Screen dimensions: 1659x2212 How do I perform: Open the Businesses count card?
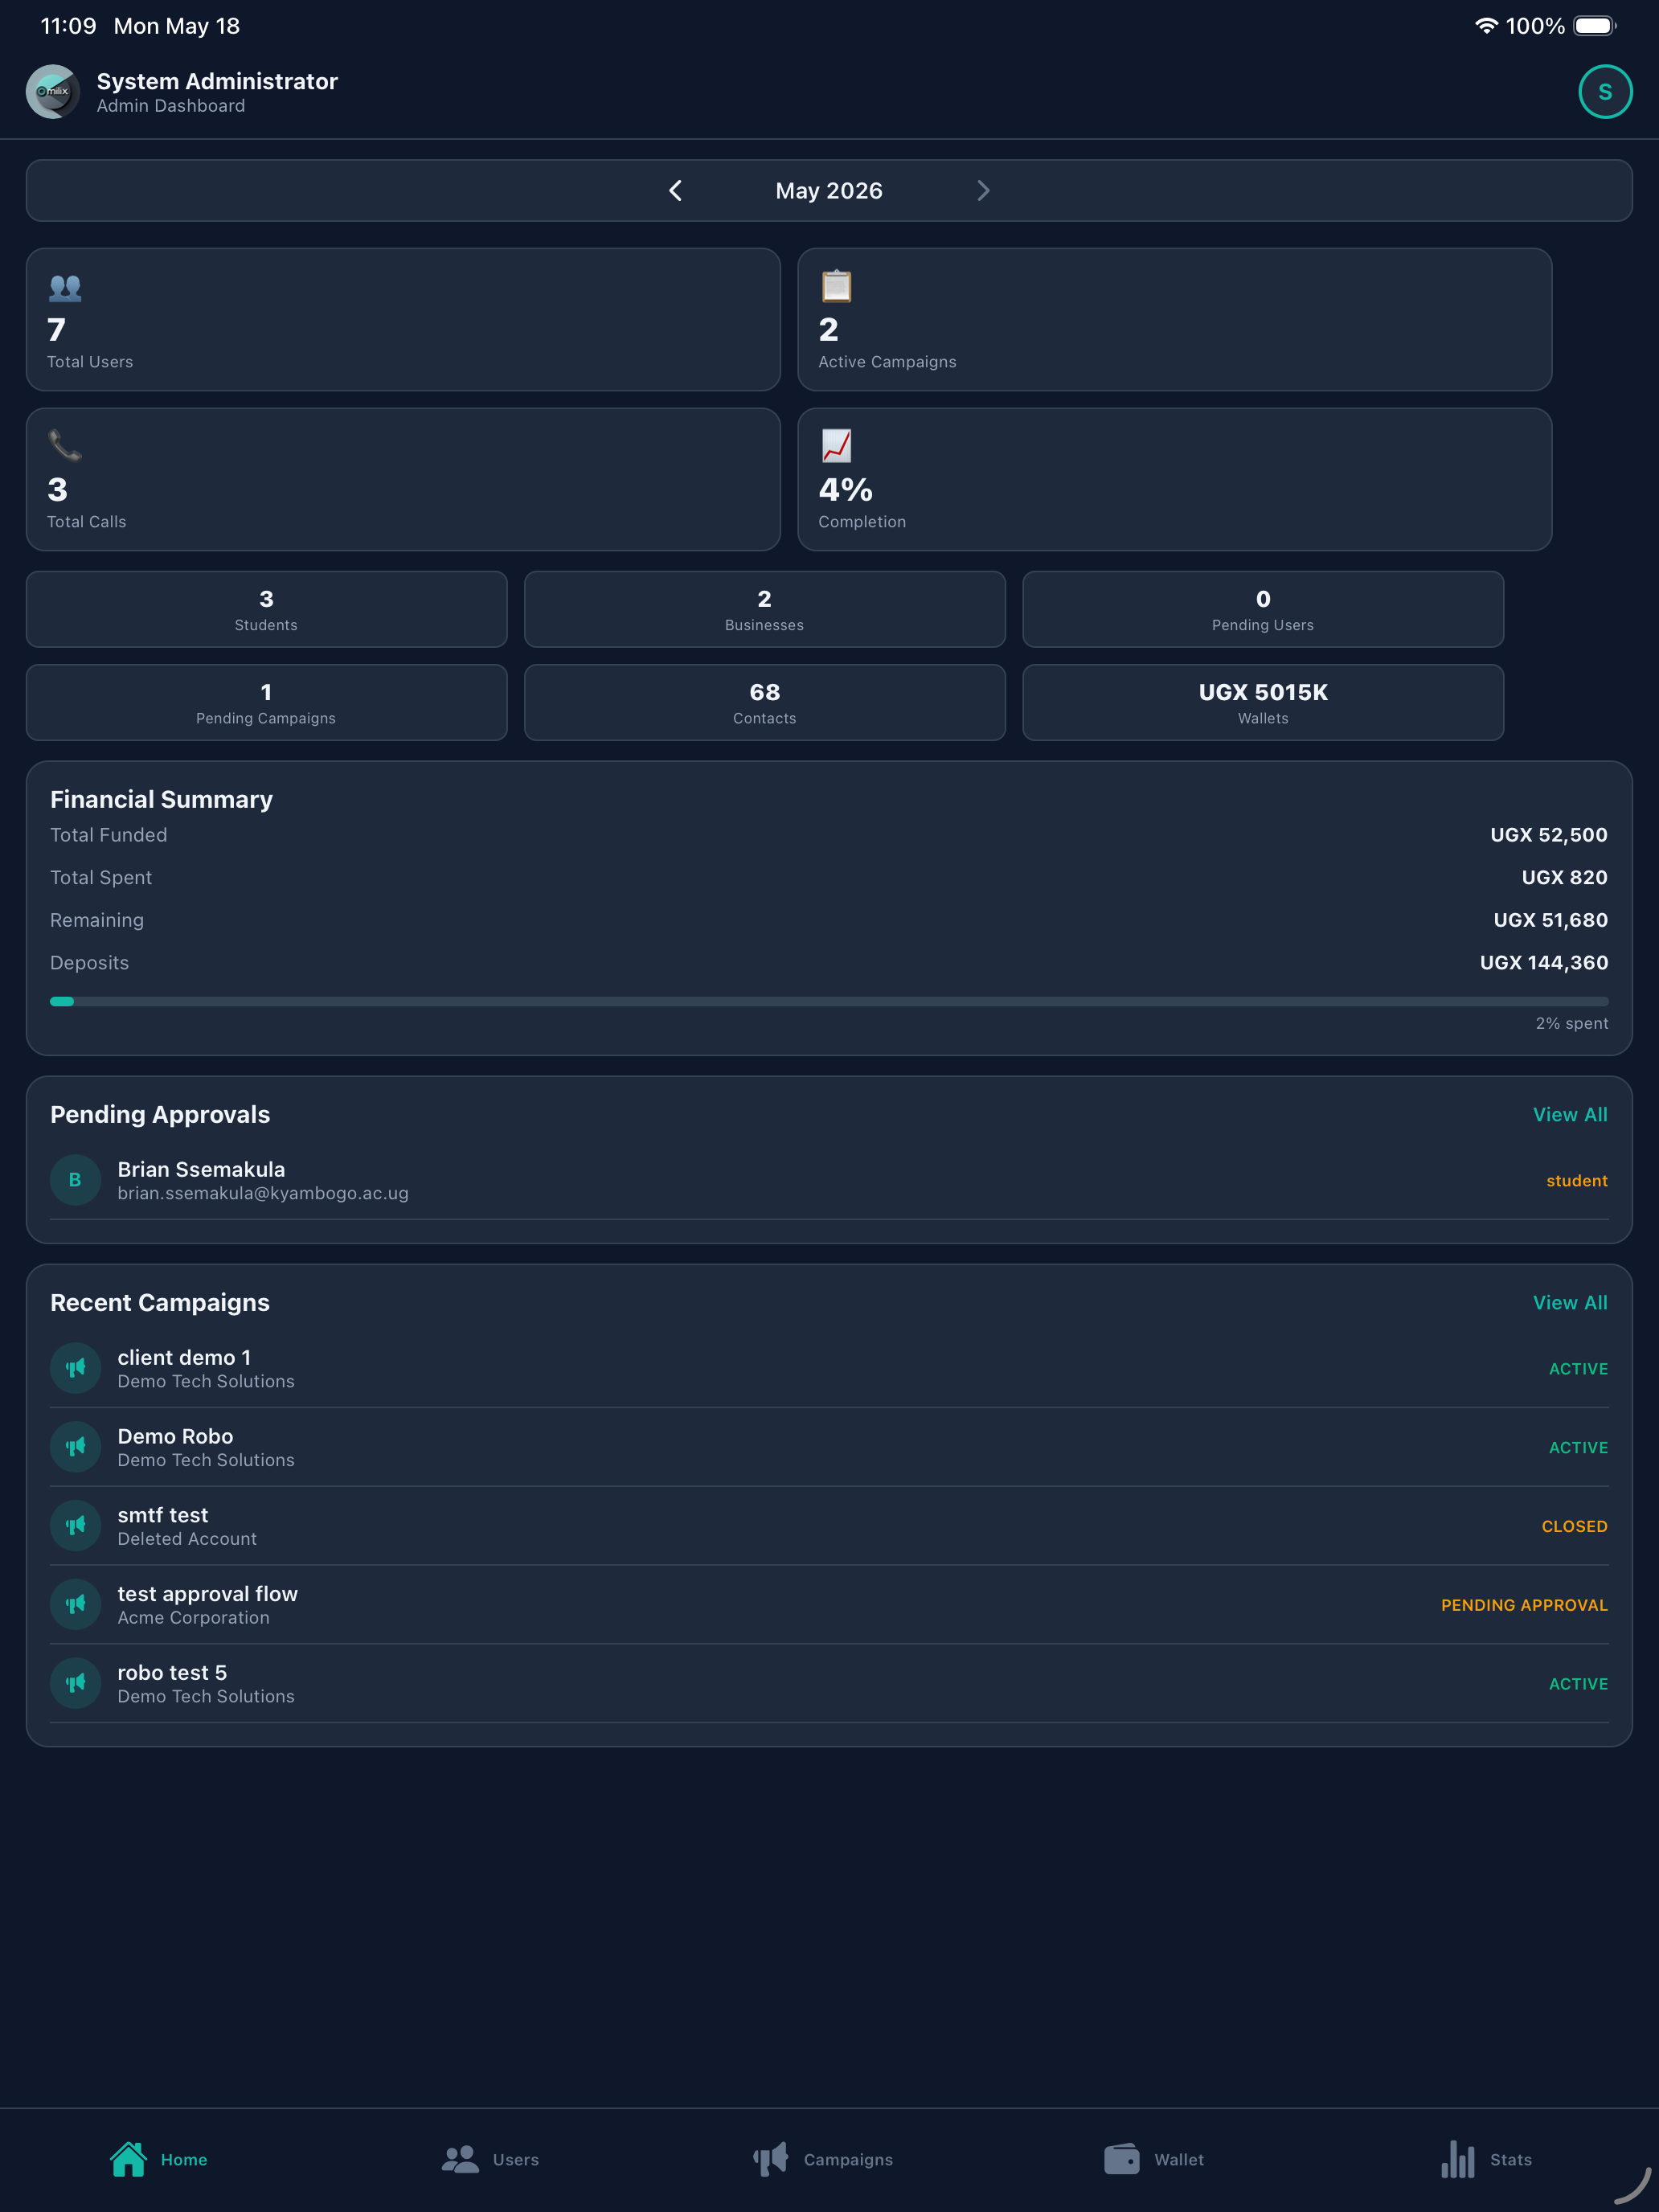[x=764, y=609]
